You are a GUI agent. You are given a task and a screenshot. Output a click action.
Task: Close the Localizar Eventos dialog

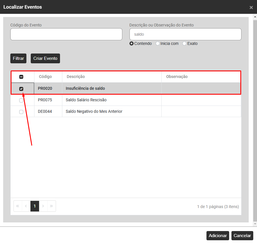pyautogui.click(x=251, y=7)
